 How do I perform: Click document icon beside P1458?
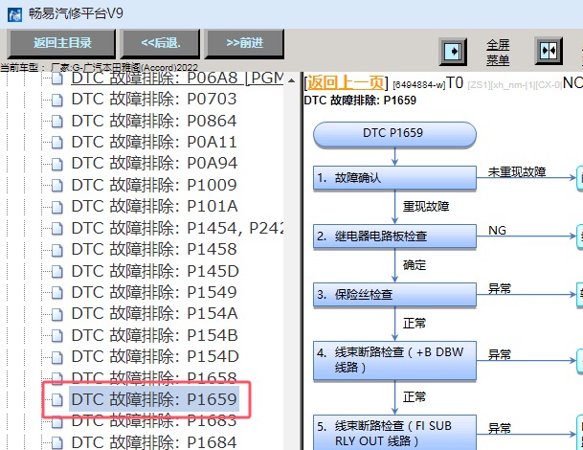pyautogui.click(x=56, y=250)
